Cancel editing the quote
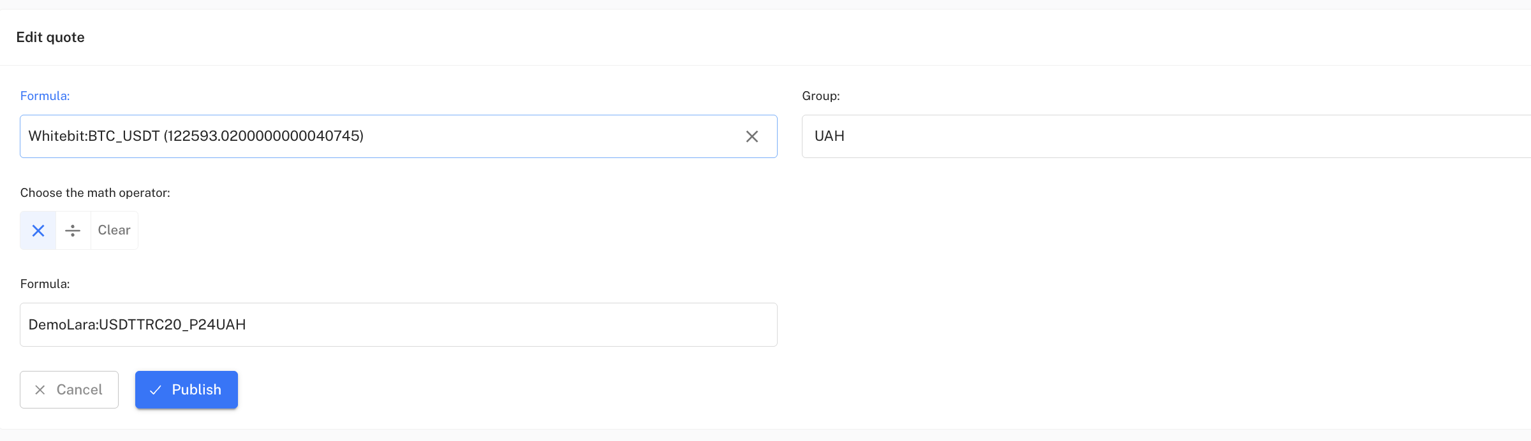 (69, 390)
